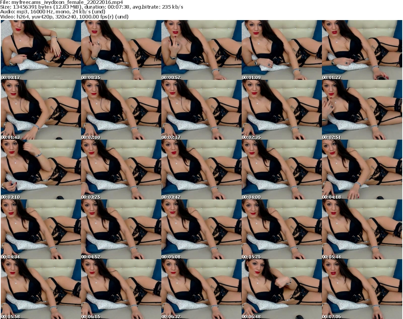Image resolution: width=403 pixels, height=319 pixels.
Task: Select the thumbnail stamped 00:01:43
Action: pos(41,110)
